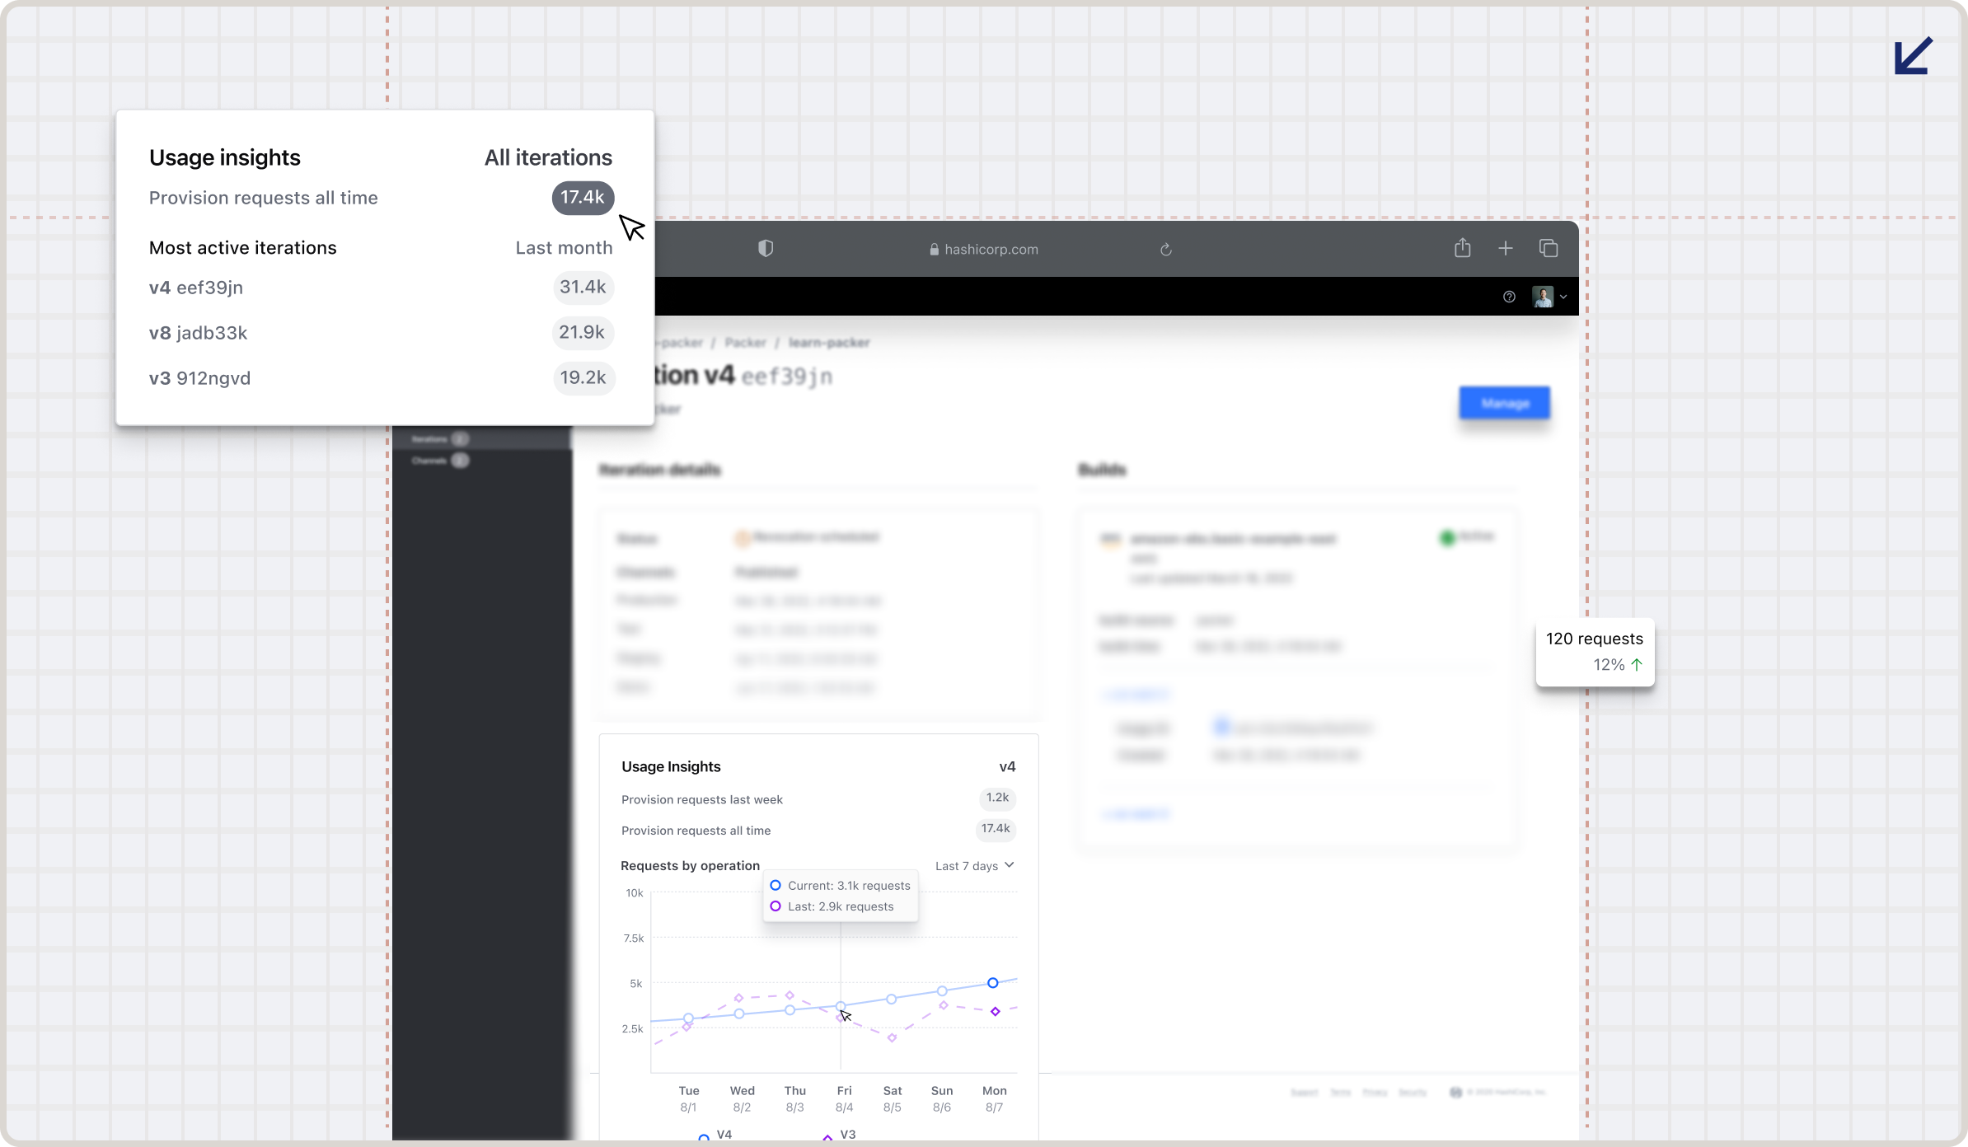Image resolution: width=1968 pixels, height=1147 pixels.
Task: Open the Packer breadcrumb link
Action: point(745,342)
